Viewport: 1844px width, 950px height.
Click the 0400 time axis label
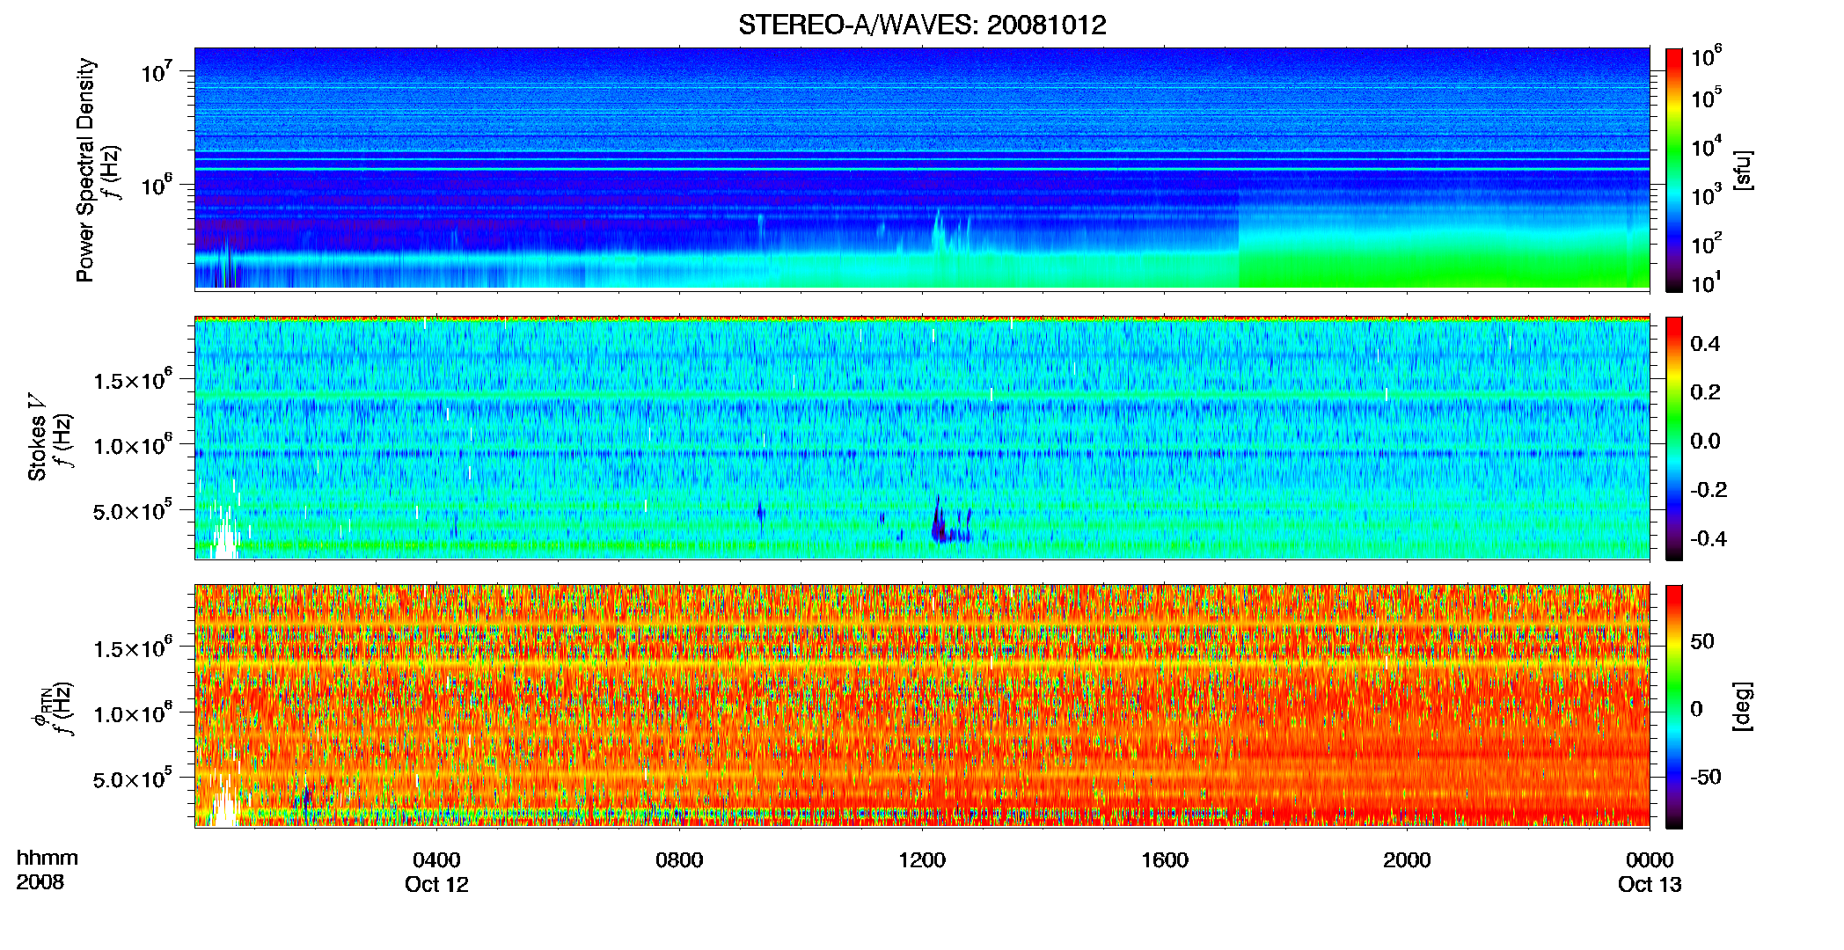coord(436,859)
